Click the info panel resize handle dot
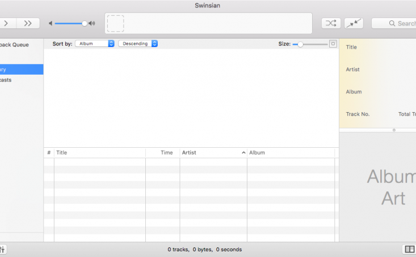 pyautogui.click(x=394, y=130)
